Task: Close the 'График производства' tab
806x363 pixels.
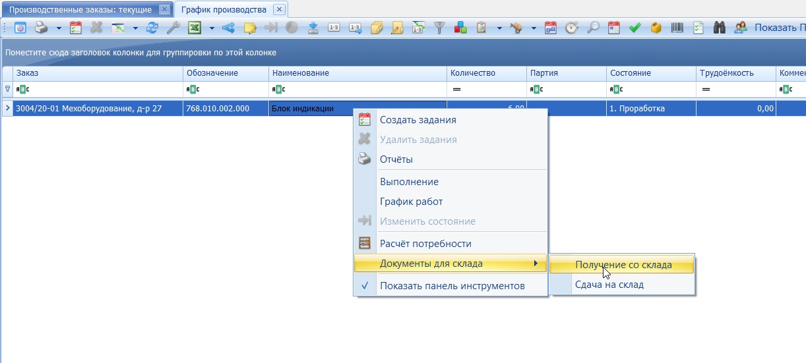Action: point(279,9)
